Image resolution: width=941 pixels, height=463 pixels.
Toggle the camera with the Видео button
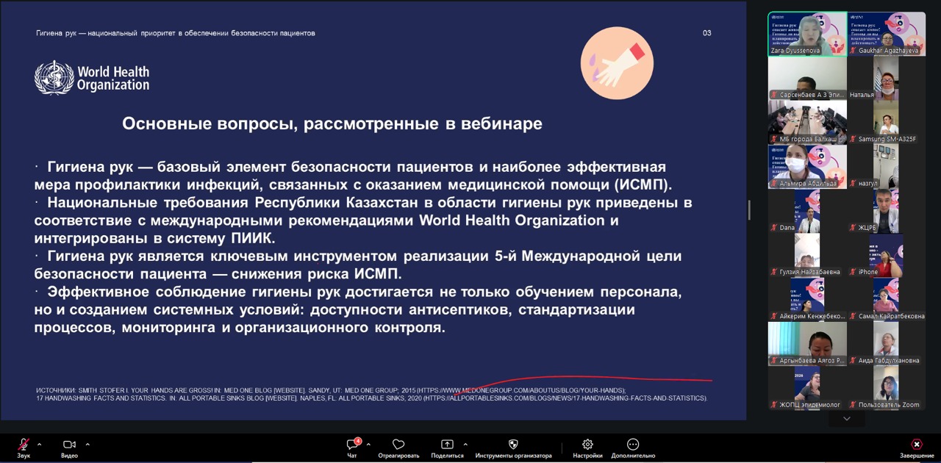click(x=69, y=445)
